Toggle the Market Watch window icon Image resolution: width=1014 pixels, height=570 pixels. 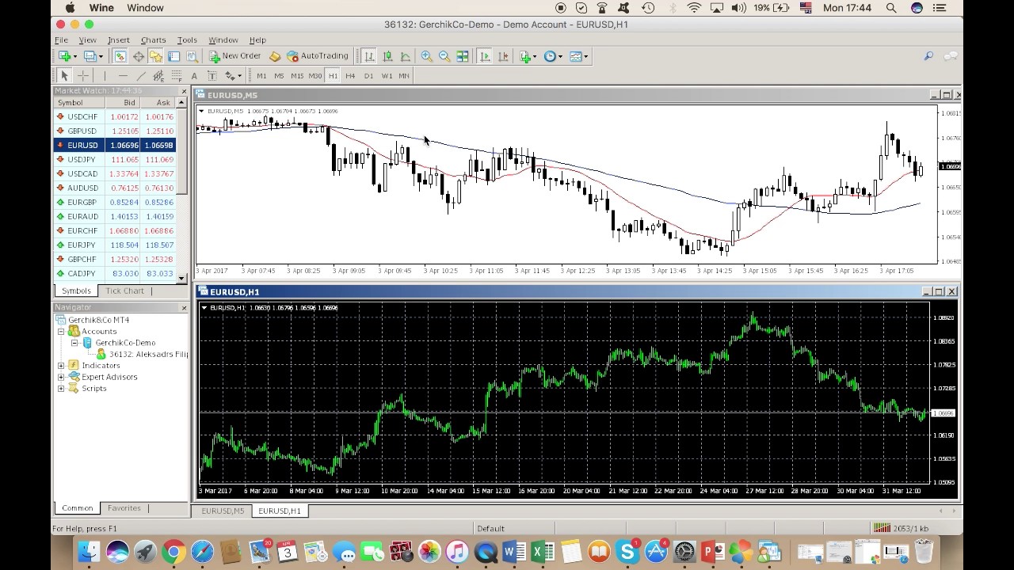click(120, 56)
